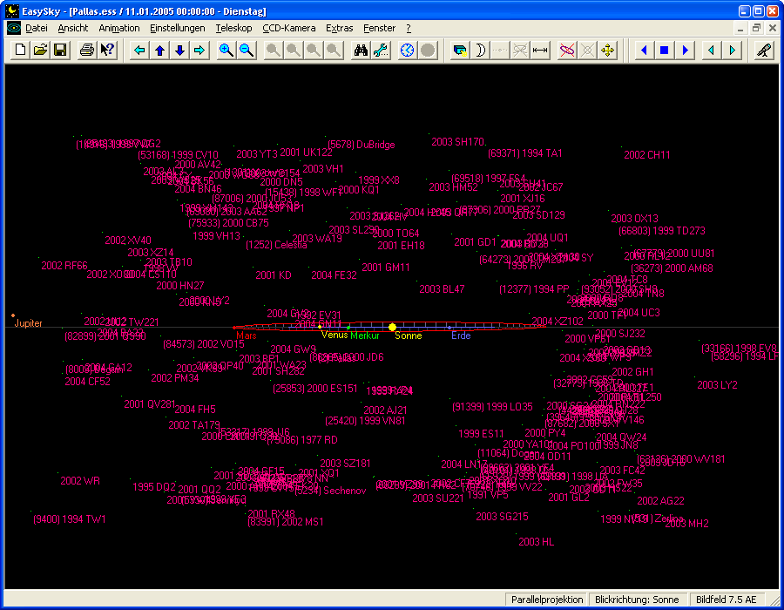Image resolution: width=784 pixels, height=610 pixels.
Task: Zoom out with the minus magnifier
Action: (x=247, y=51)
